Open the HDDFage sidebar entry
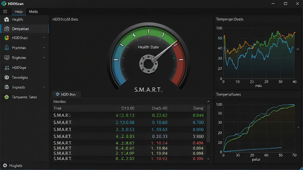Image resolution: width=303 pixels, height=170 pixels. coord(24,68)
